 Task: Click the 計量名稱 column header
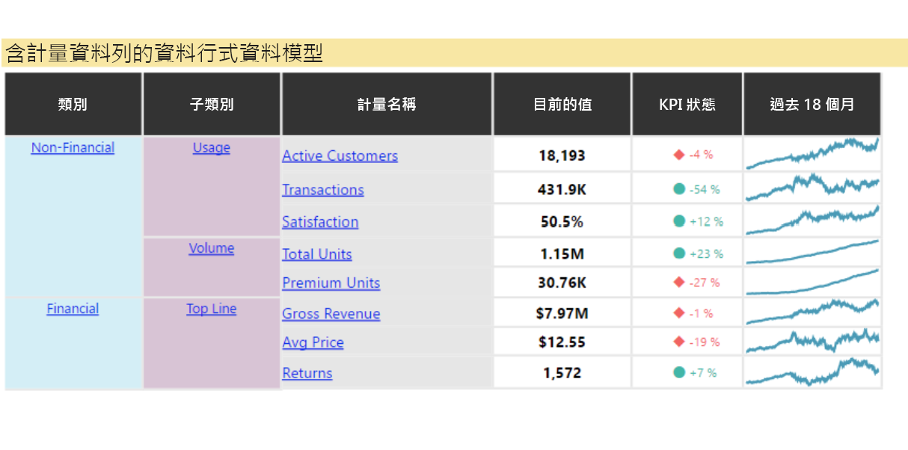point(386,104)
